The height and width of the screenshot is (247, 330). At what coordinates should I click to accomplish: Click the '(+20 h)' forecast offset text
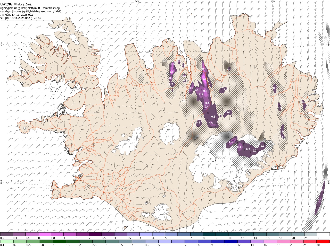pos(36,18)
